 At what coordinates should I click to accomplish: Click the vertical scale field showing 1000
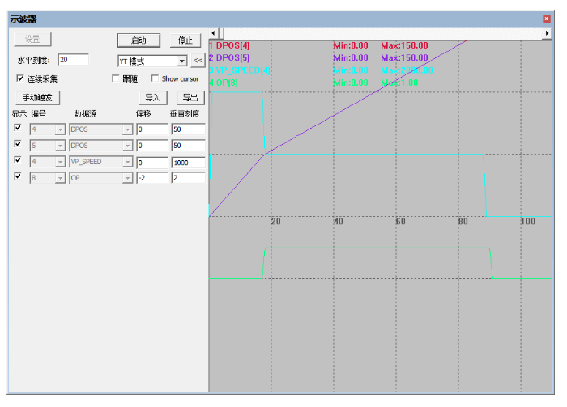pos(189,162)
